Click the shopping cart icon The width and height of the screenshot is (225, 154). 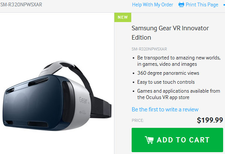point(149,140)
